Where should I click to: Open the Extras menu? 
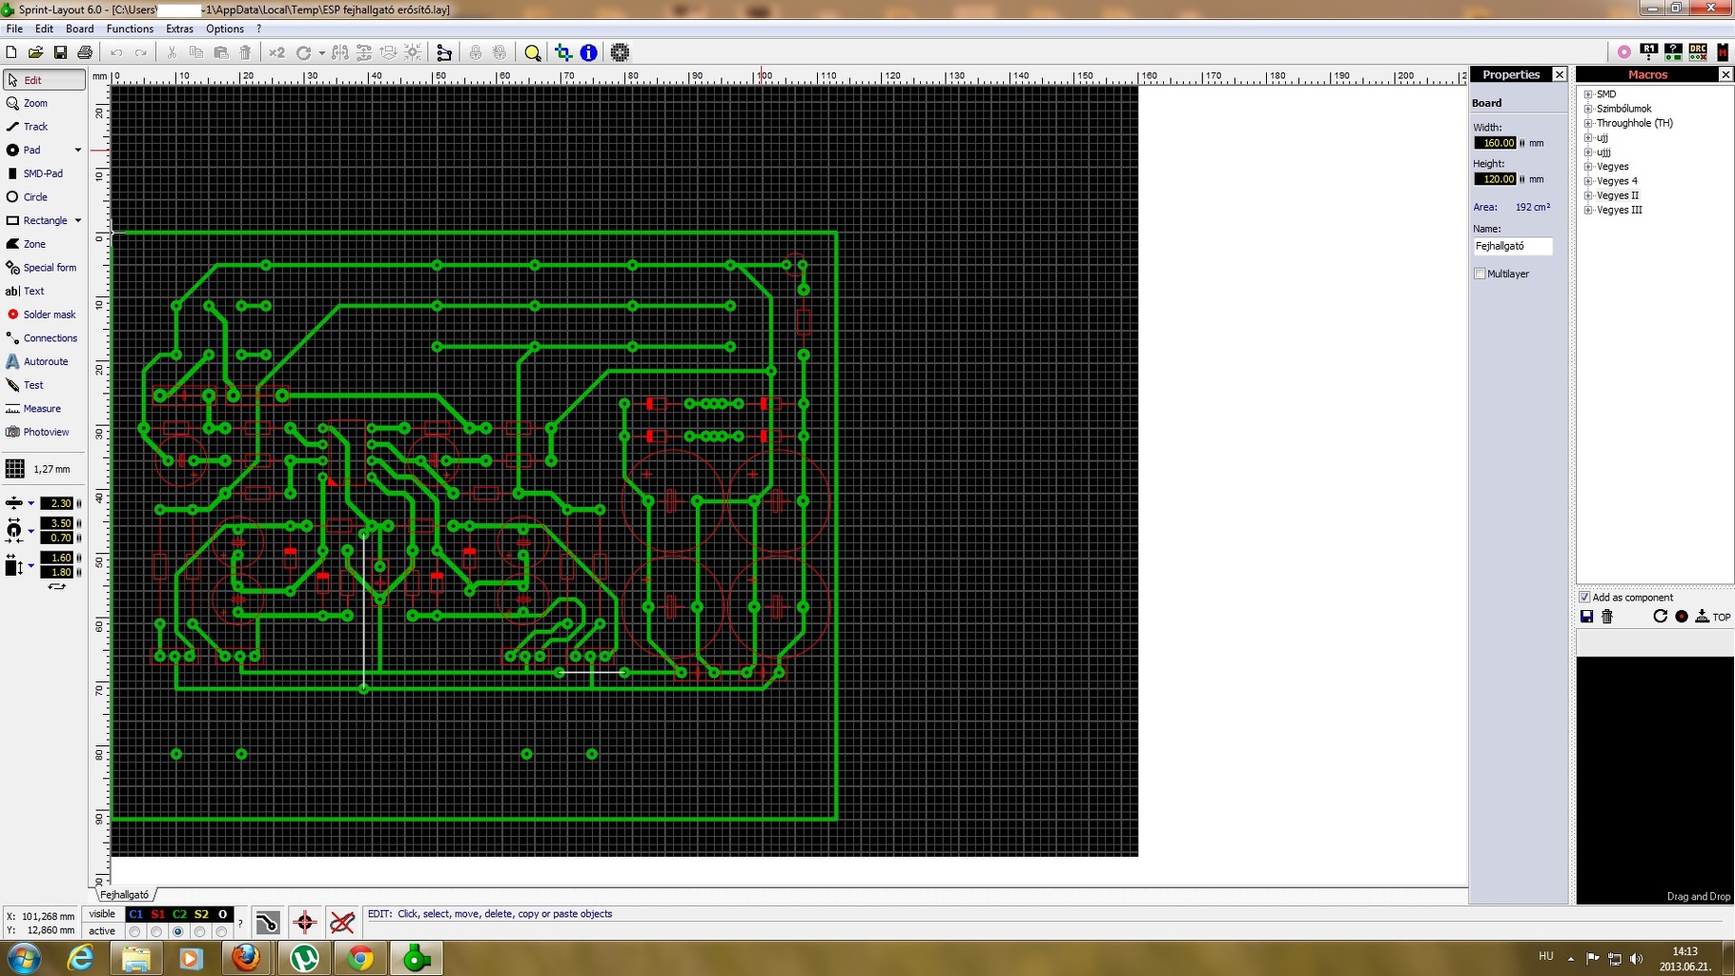click(179, 29)
